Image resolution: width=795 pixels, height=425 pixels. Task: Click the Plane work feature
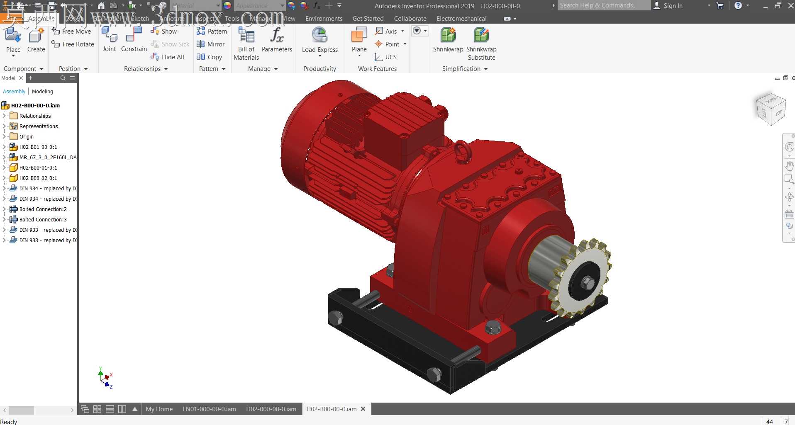click(359, 41)
